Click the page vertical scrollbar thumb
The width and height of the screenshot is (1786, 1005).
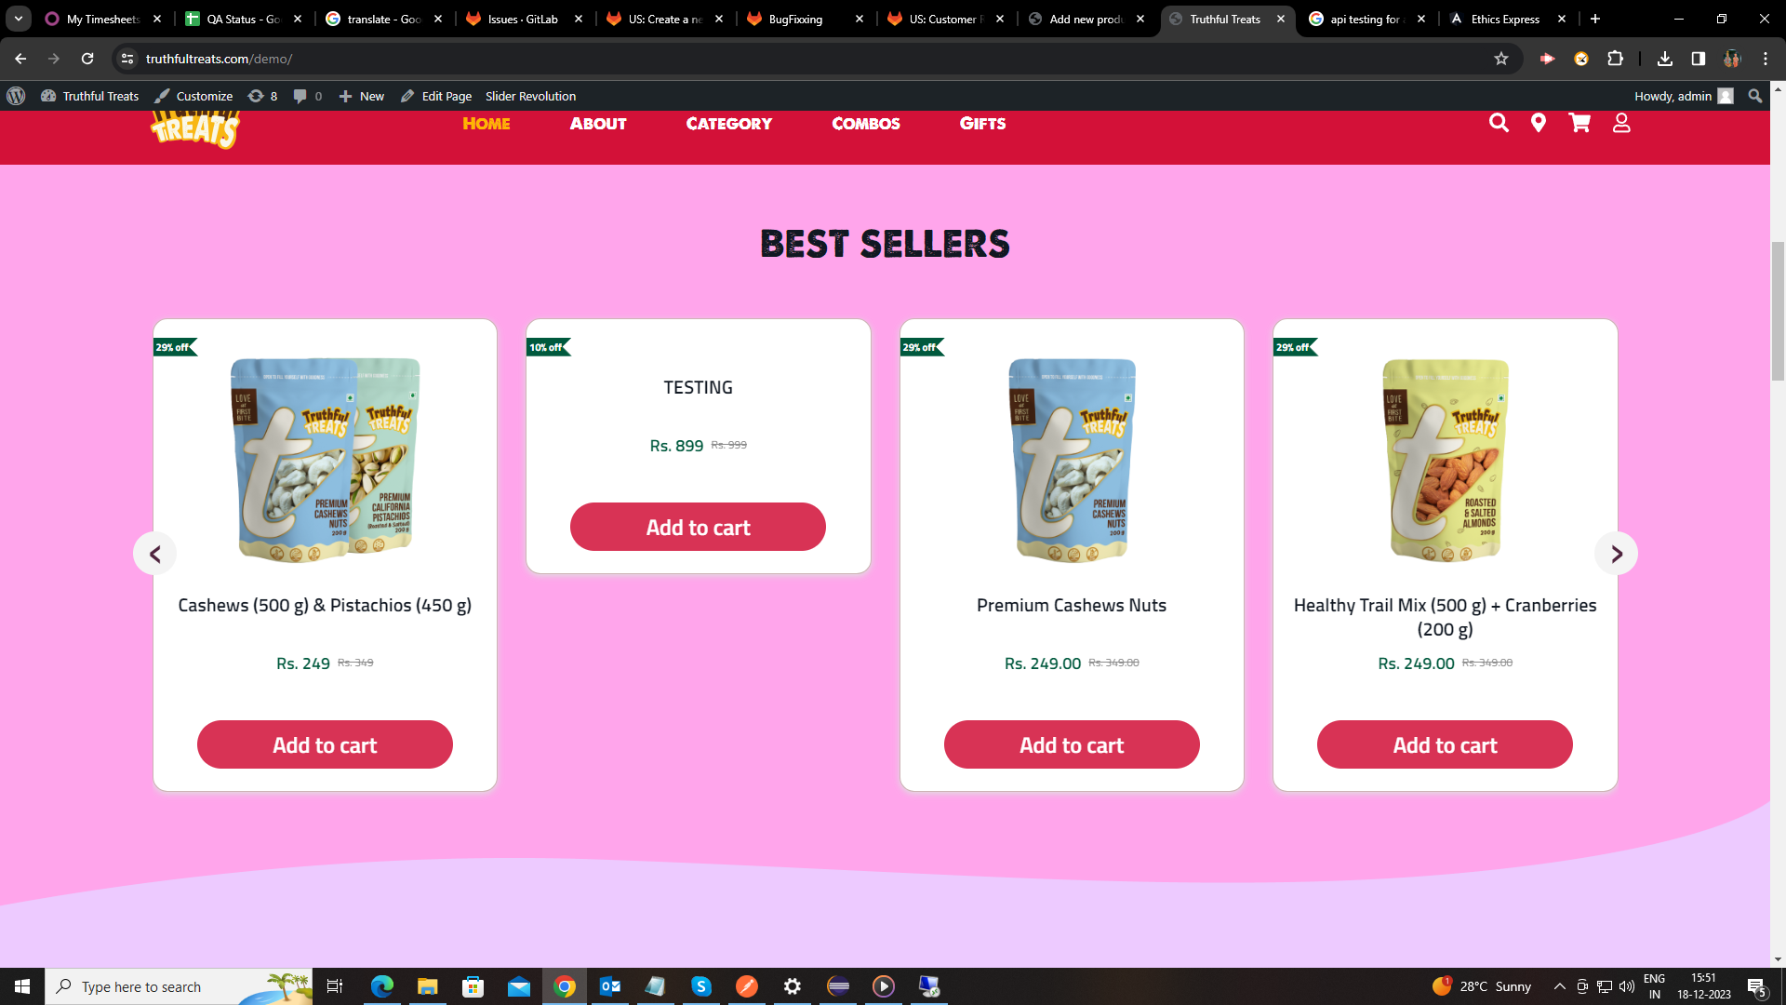coord(1778,311)
